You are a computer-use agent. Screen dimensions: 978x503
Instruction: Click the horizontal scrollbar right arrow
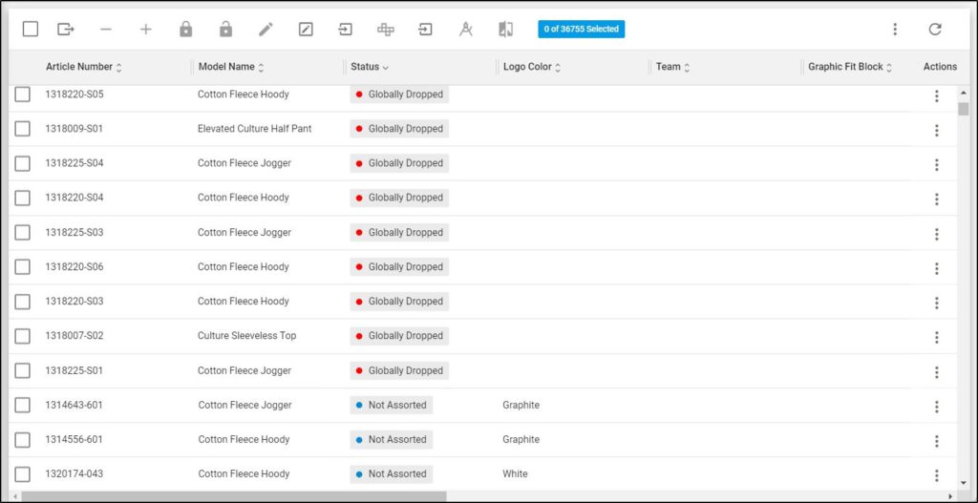[x=950, y=496]
